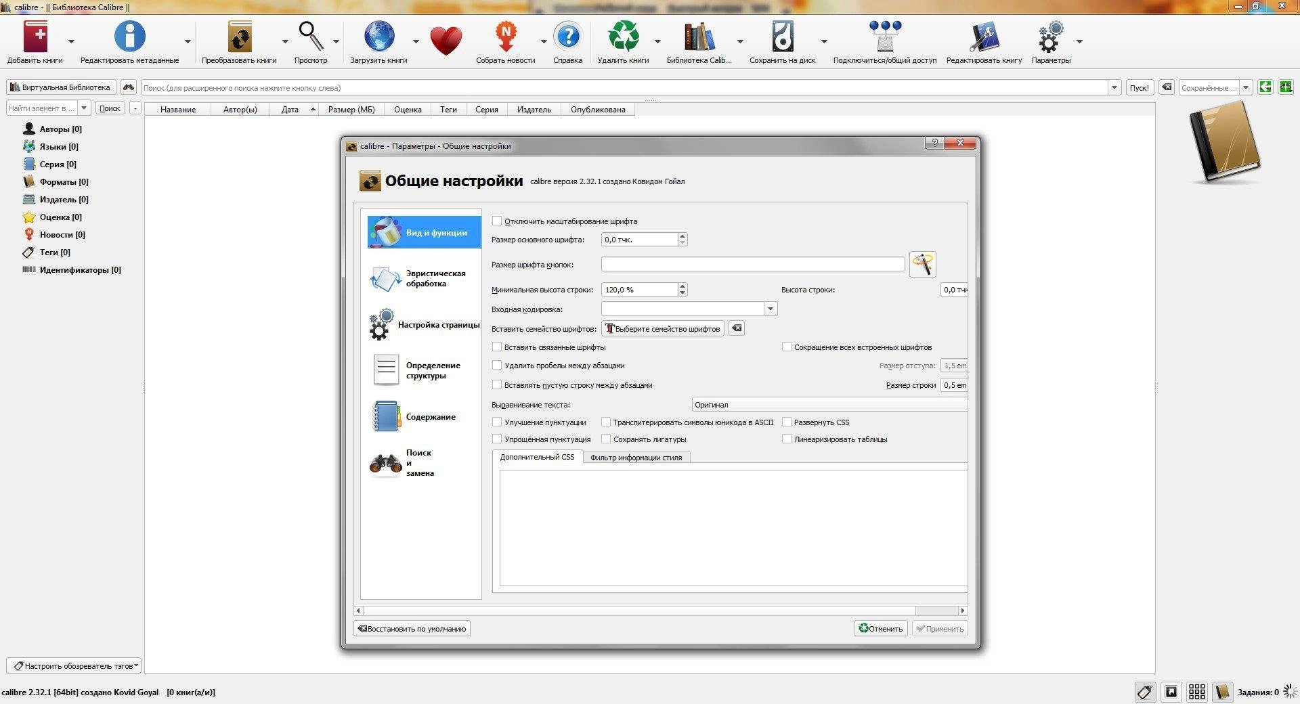The height and width of the screenshot is (704, 1300).
Task: Click the Edit book icon
Action: [984, 37]
